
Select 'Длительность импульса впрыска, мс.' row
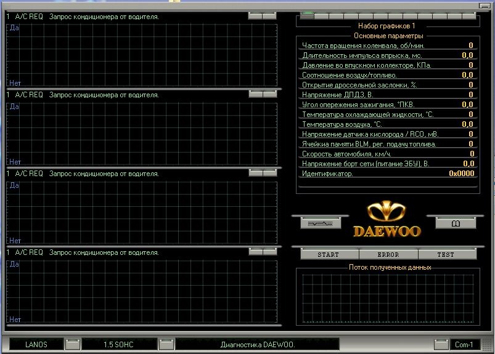(x=388, y=55)
